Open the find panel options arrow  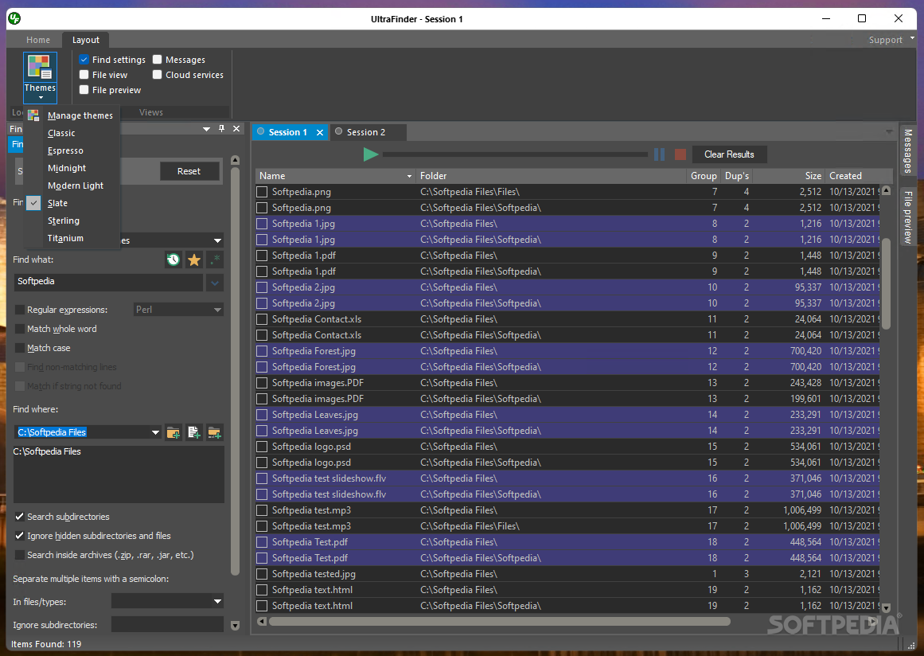pos(206,128)
